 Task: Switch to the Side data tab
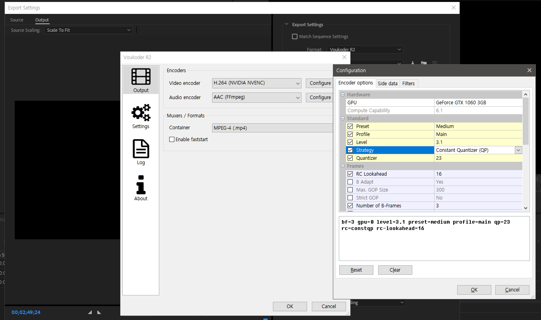pyautogui.click(x=387, y=83)
